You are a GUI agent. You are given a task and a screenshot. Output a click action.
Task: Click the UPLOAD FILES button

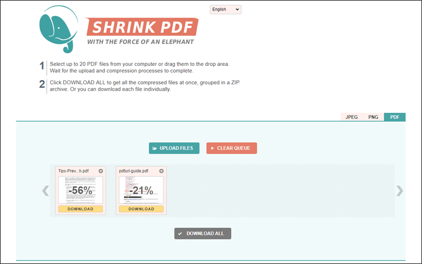[x=174, y=148]
